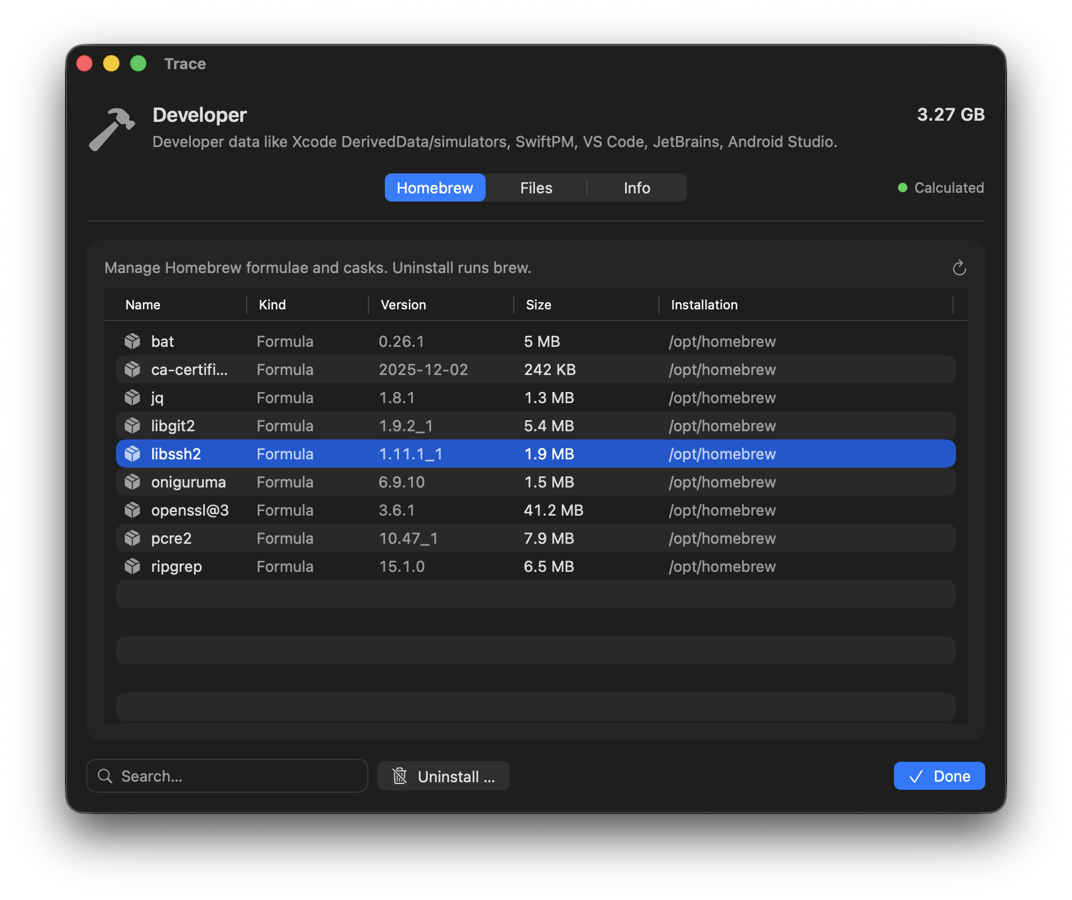Click the Done button
This screenshot has width=1072, height=900.
939,776
